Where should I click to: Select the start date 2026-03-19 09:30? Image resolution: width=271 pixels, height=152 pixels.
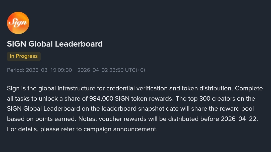(x=49, y=70)
